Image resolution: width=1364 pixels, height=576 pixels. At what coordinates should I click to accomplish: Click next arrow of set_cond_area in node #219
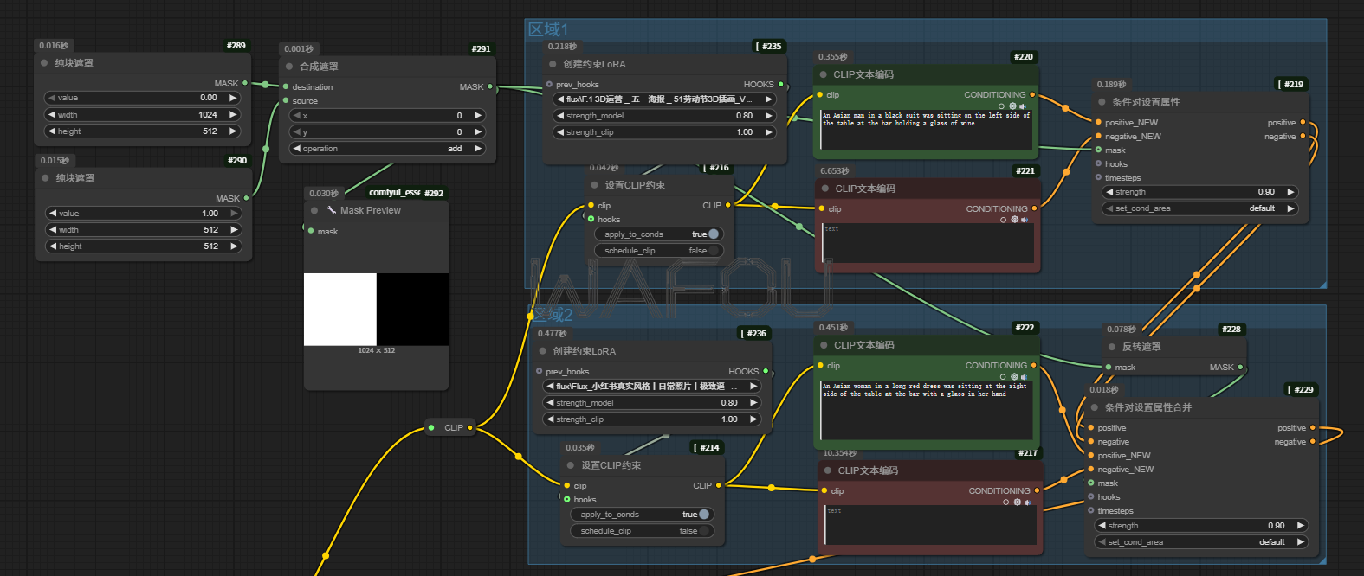(1291, 208)
